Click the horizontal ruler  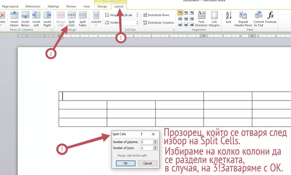click(x=154, y=36)
